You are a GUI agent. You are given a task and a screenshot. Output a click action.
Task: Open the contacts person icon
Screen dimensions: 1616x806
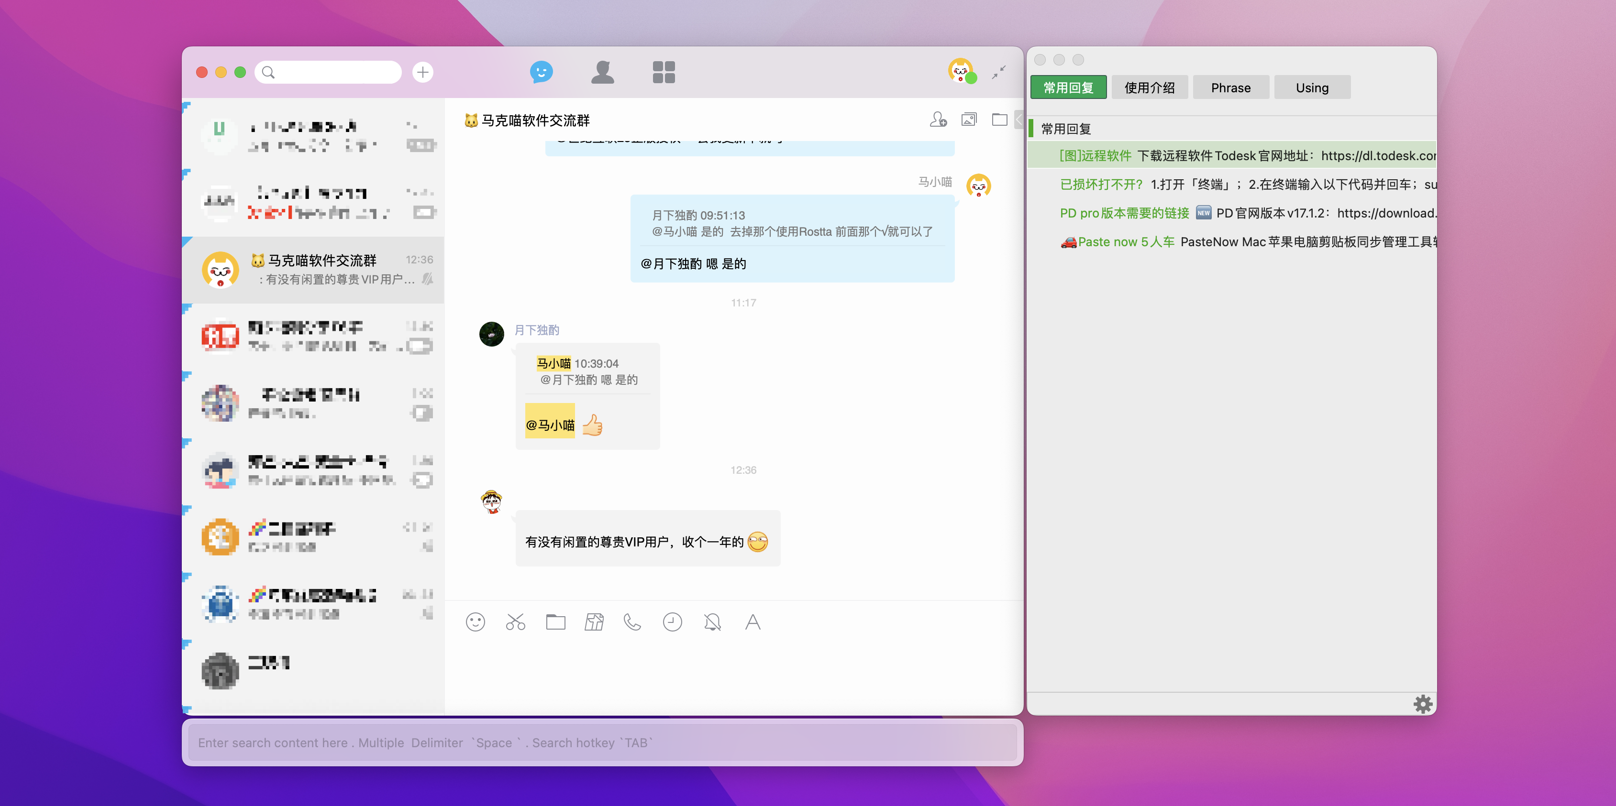tap(602, 72)
